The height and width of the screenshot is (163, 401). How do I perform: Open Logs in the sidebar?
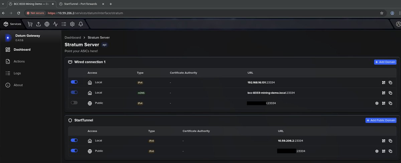coord(17,73)
